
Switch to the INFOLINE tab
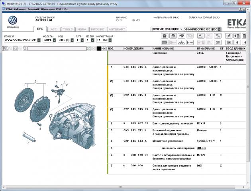[x=98, y=29]
